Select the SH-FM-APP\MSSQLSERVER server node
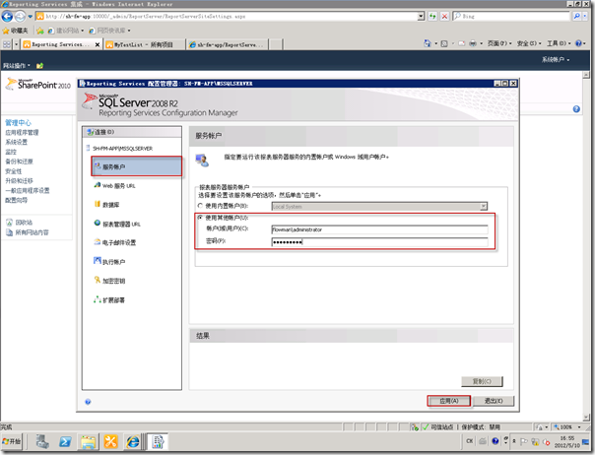 coord(122,149)
